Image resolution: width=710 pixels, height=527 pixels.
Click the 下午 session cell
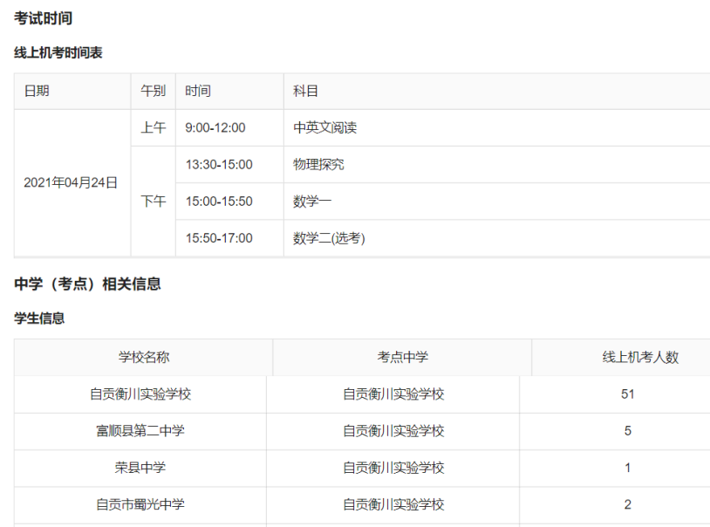pos(153,202)
